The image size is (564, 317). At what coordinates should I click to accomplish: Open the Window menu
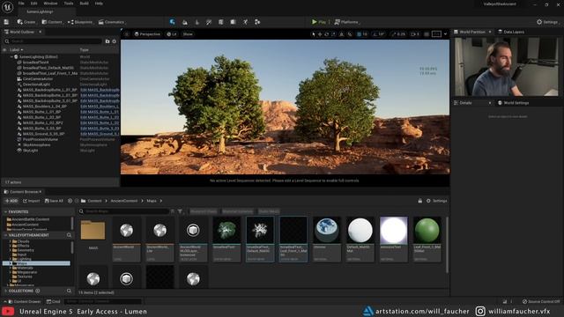tap(50, 4)
